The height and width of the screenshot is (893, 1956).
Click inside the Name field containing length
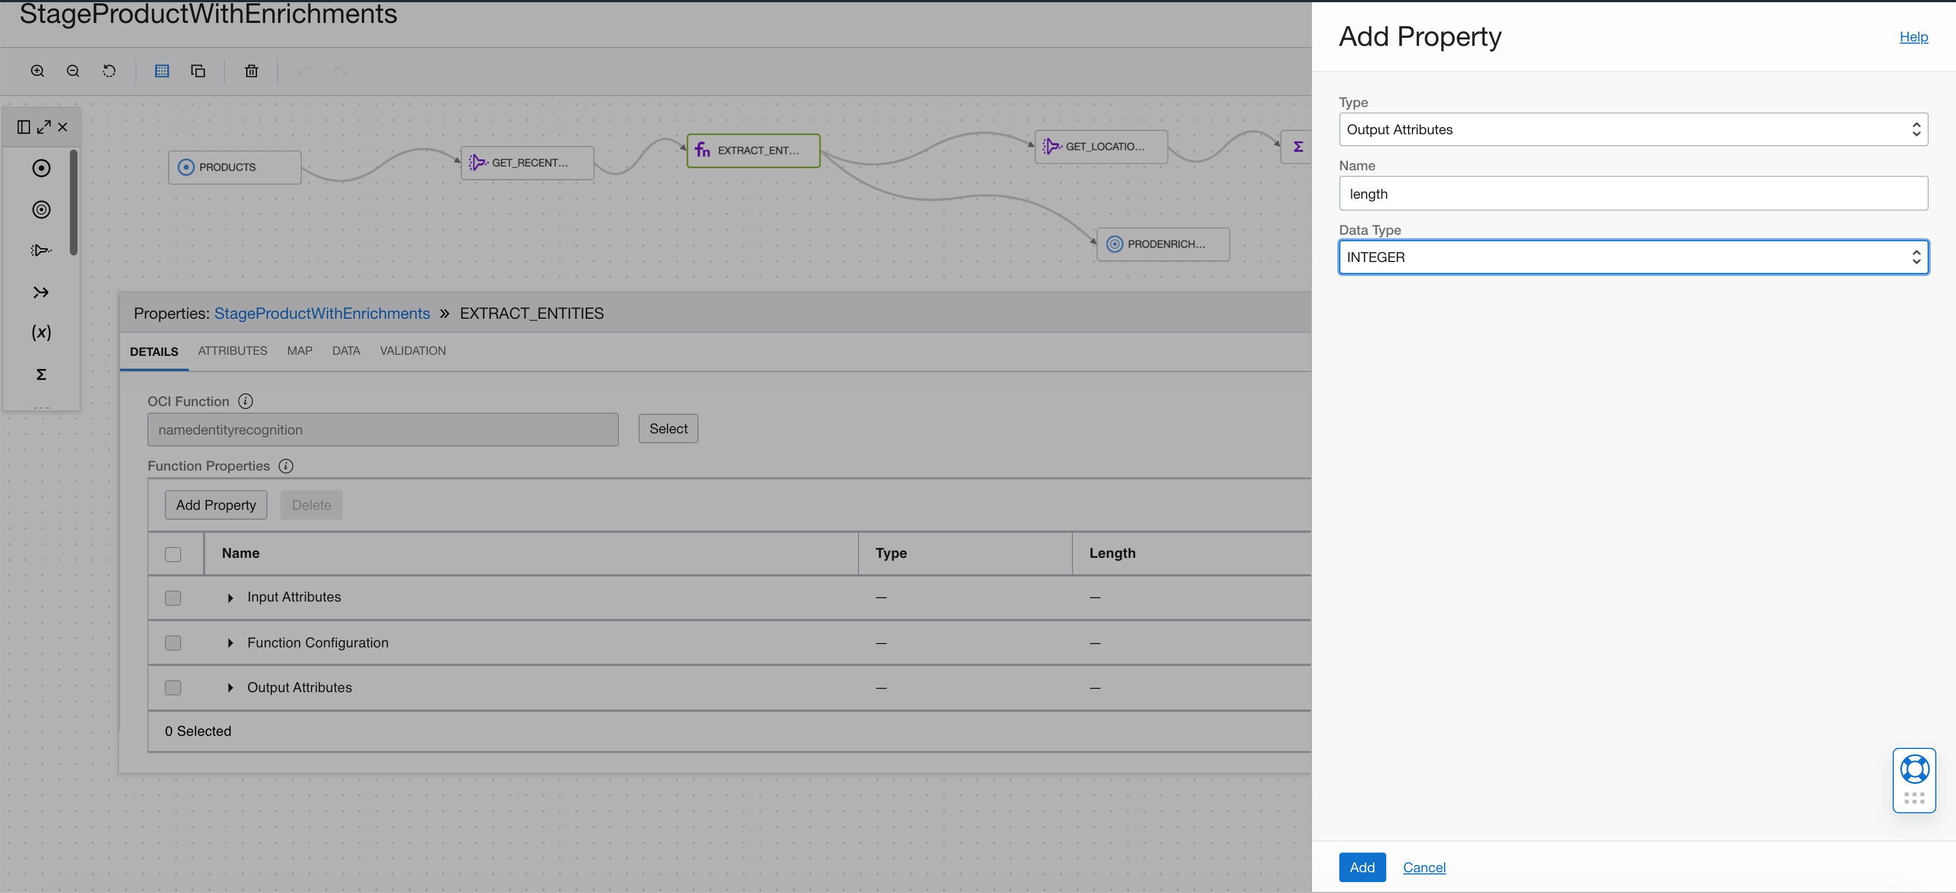tap(1632, 194)
